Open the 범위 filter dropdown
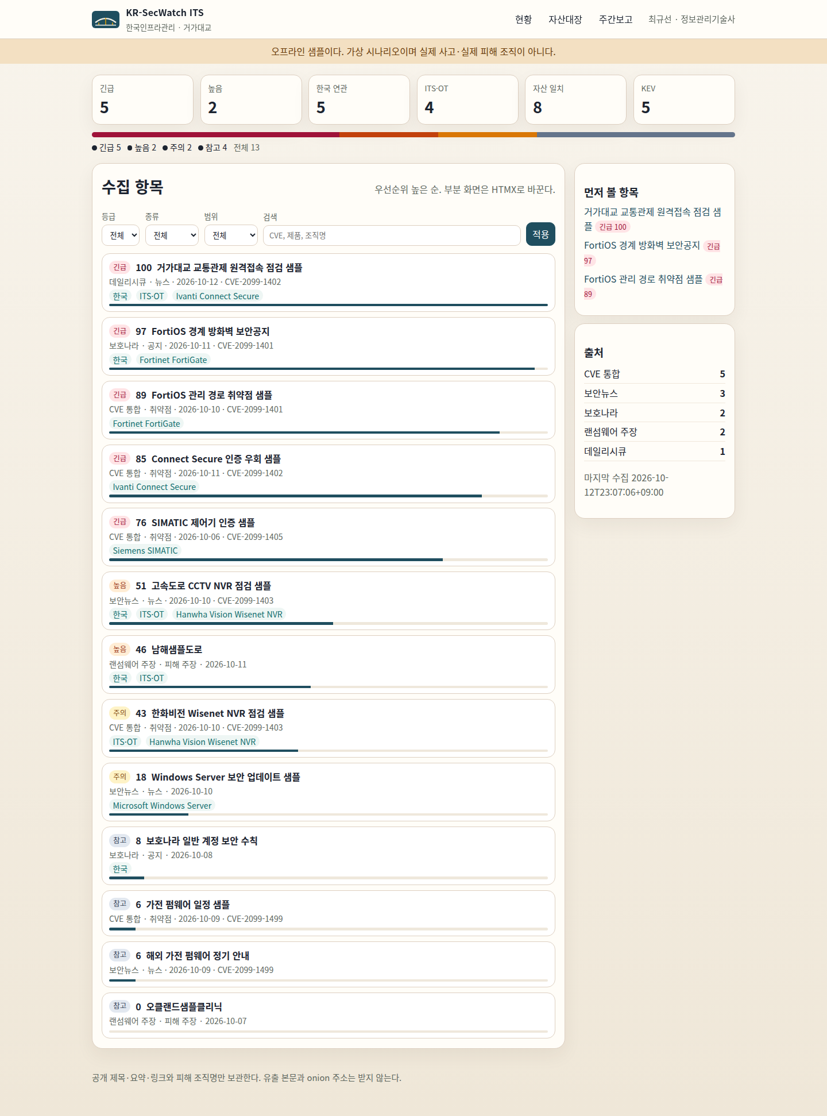 231,235
